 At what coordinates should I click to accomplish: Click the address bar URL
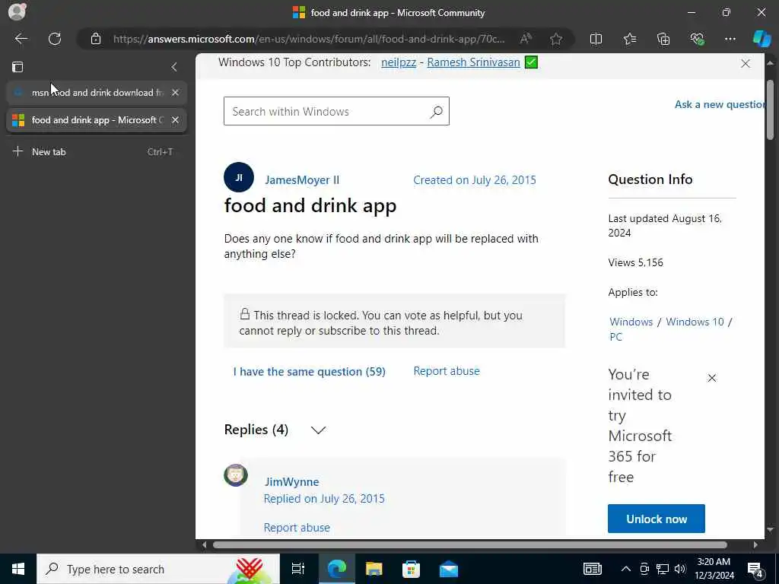(x=309, y=39)
